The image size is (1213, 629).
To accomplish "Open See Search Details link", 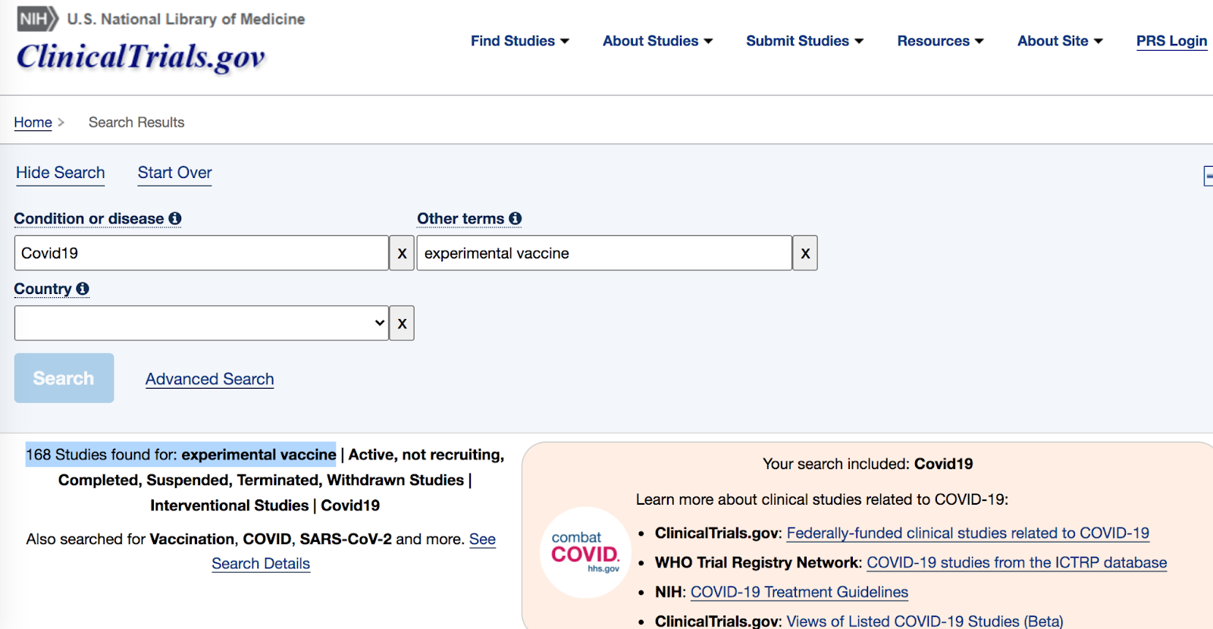I will [x=261, y=563].
